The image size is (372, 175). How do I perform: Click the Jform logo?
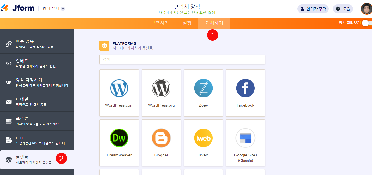pyautogui.click(x=18, y=8)
